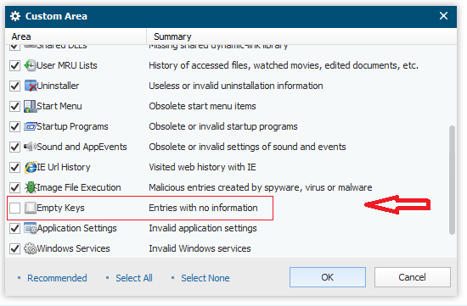Viewport: 467px width, 306px height.
Task: Click the Startup Programs row icon
Action: (x=30, y=126)
